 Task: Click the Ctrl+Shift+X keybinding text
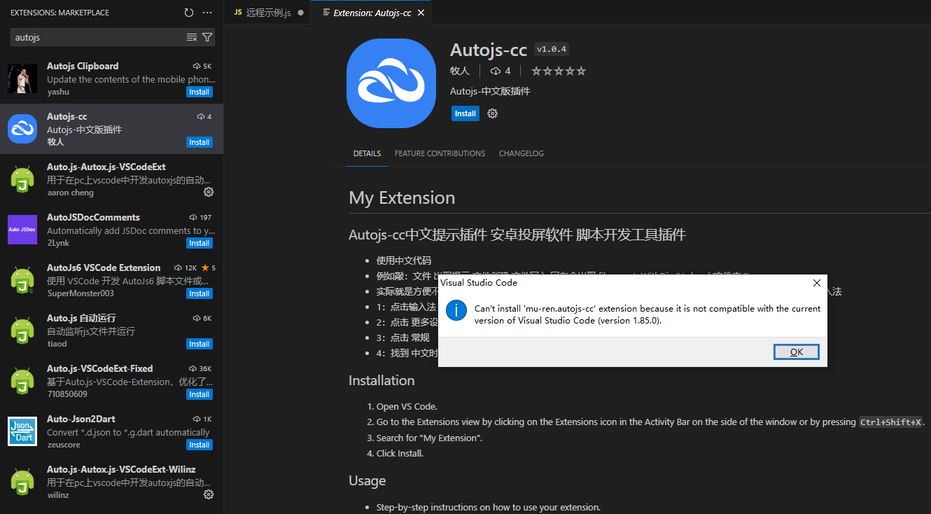891,422
